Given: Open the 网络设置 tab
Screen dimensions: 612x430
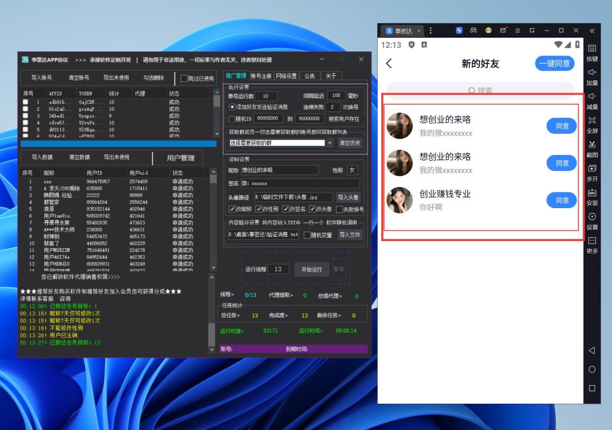Looking at the screenshot, I should (x=286, y=76).
